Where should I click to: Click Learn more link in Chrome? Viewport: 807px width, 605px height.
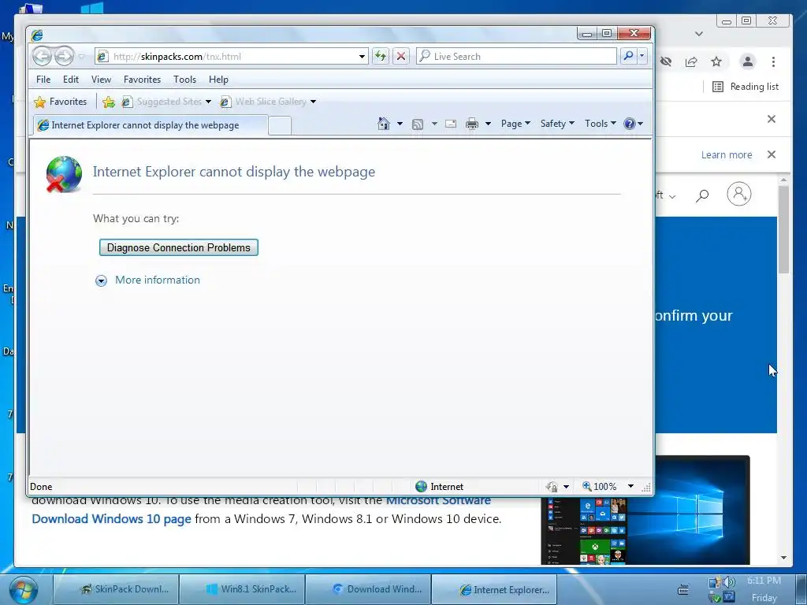coord(726,155)
